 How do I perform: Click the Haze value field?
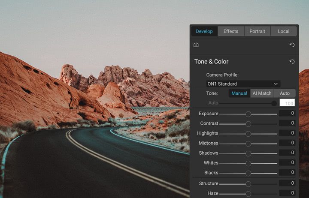pos(287,193)
